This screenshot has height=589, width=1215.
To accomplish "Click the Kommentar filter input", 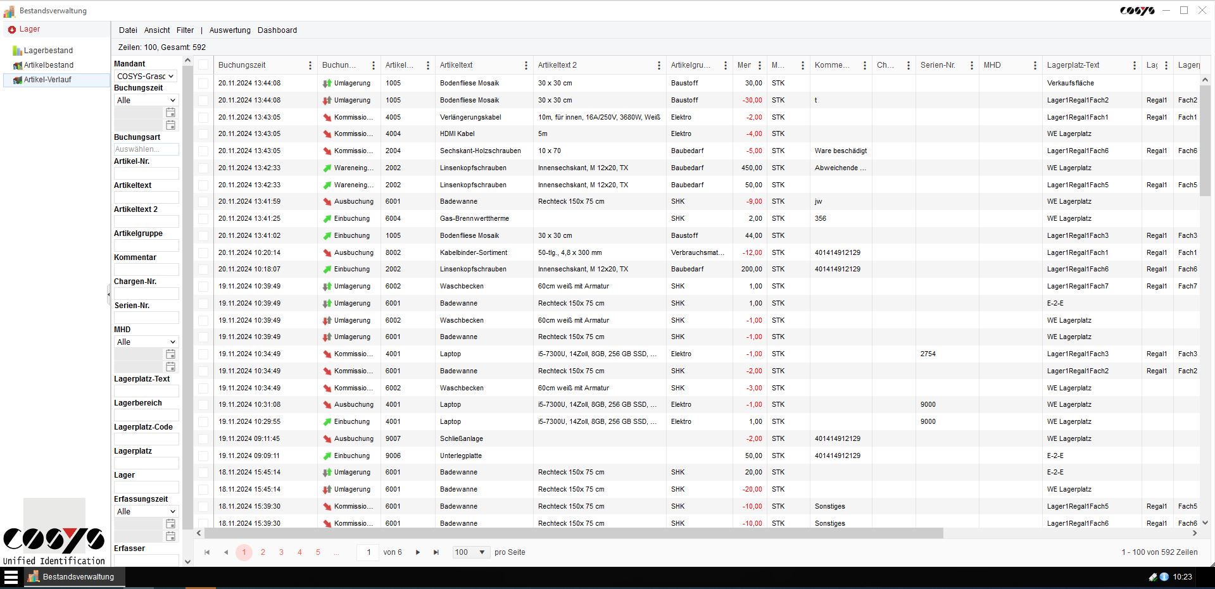I will pyautogui.click(x=146, y=270).
